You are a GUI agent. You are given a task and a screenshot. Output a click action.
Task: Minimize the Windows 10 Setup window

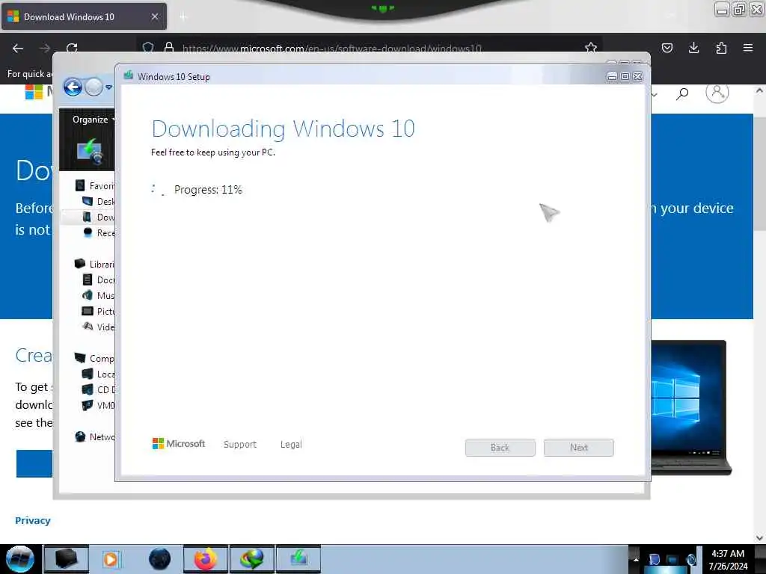(x=612, y=77)
